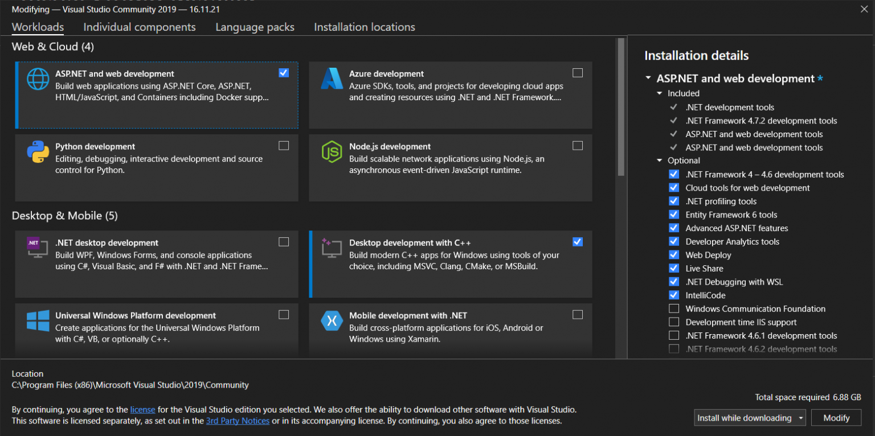Screen dimensions: 875x436
Task: Select the Python development workload icon
Action: pyautogui.click(x=38, y=152)
